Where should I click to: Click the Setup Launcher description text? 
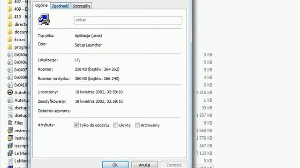click(88, 45)
